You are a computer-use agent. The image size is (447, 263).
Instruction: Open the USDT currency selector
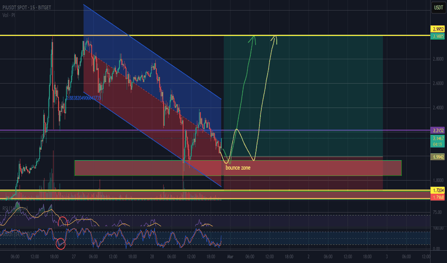pyautogui.click(x=438, y=8)
